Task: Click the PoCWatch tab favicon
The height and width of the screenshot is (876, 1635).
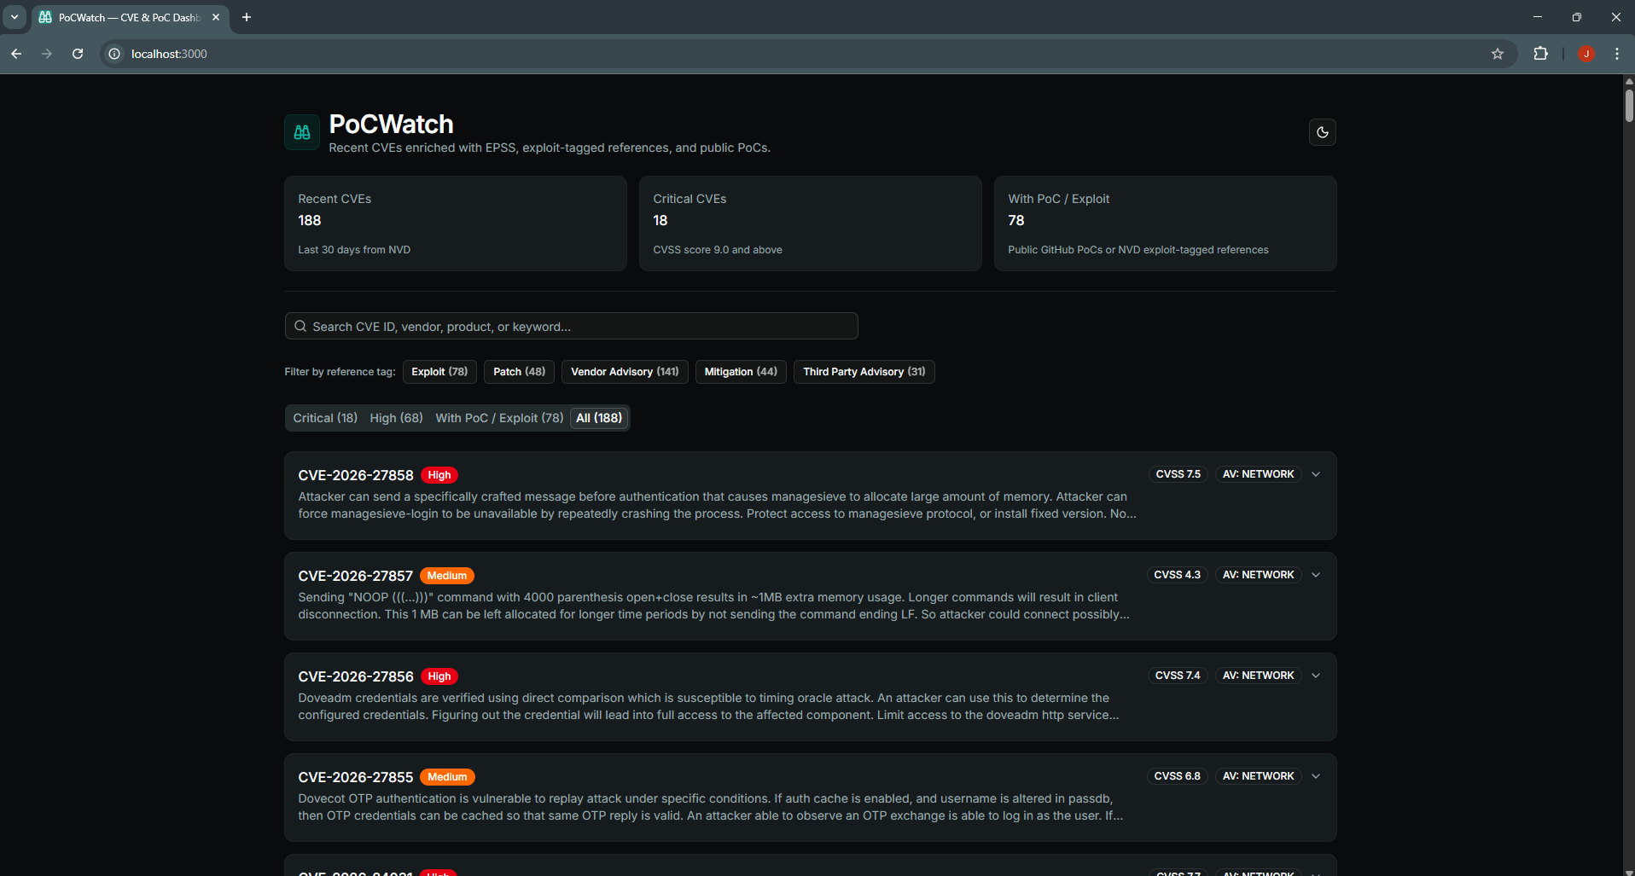Action: [45, 17]
